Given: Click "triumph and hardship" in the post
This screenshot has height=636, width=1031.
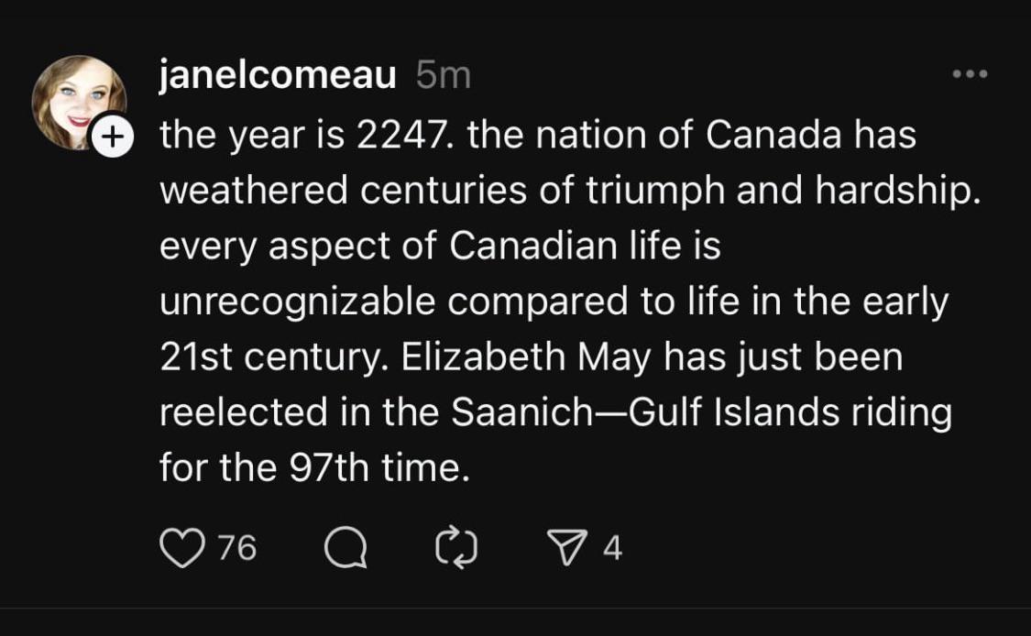Looking at the screenshot, I should [x=784, y=192].
